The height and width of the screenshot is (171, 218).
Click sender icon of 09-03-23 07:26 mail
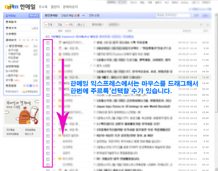[x=60, y=130]
